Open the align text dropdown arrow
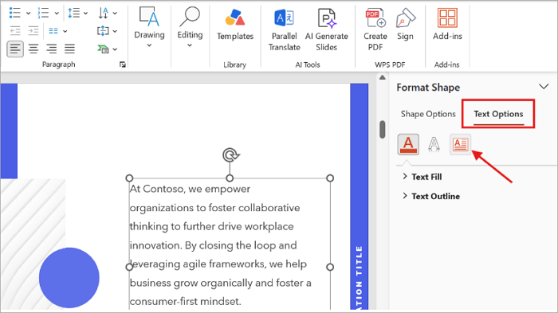Image resolution: width=558 pixels, height=313 pixels. point(115,31)
